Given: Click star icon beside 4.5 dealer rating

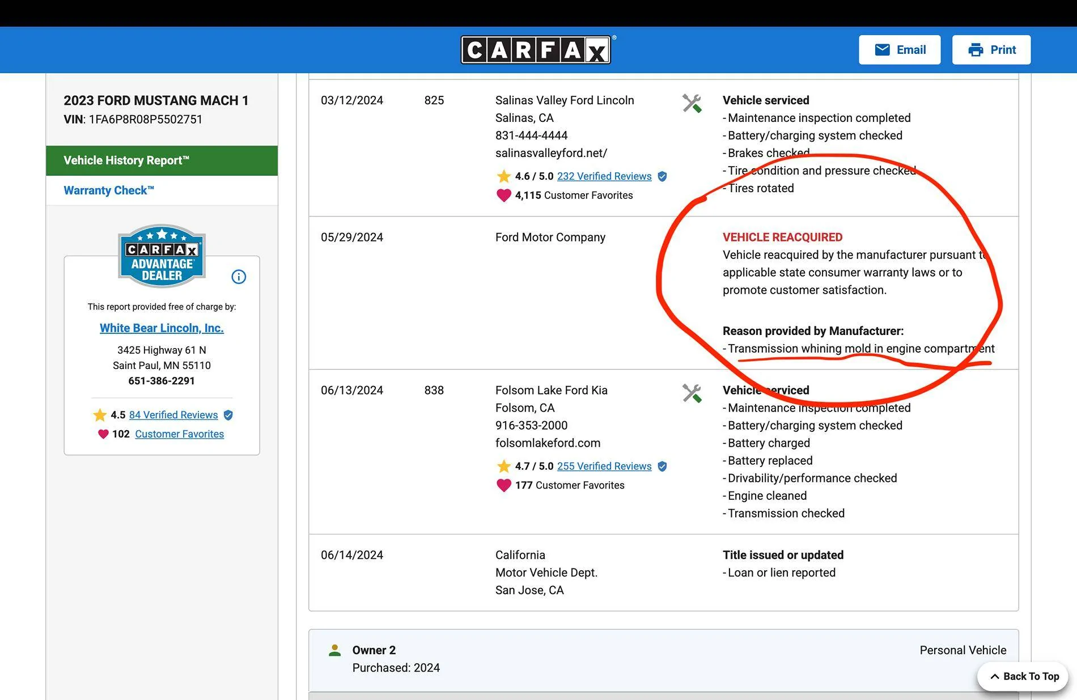Looking at the screenshot, I should pyautogui.click(x=100, y=415).
